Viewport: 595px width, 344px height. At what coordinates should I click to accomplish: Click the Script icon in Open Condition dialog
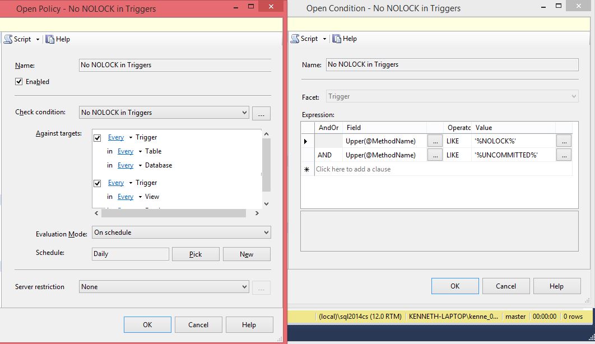[295, 38]
